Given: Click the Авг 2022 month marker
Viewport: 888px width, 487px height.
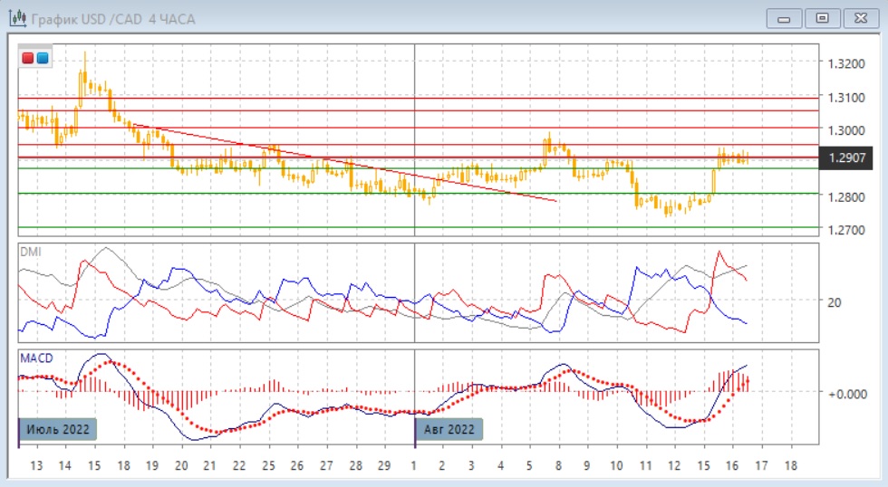Looking at the screenshot, I should point(449,429).
